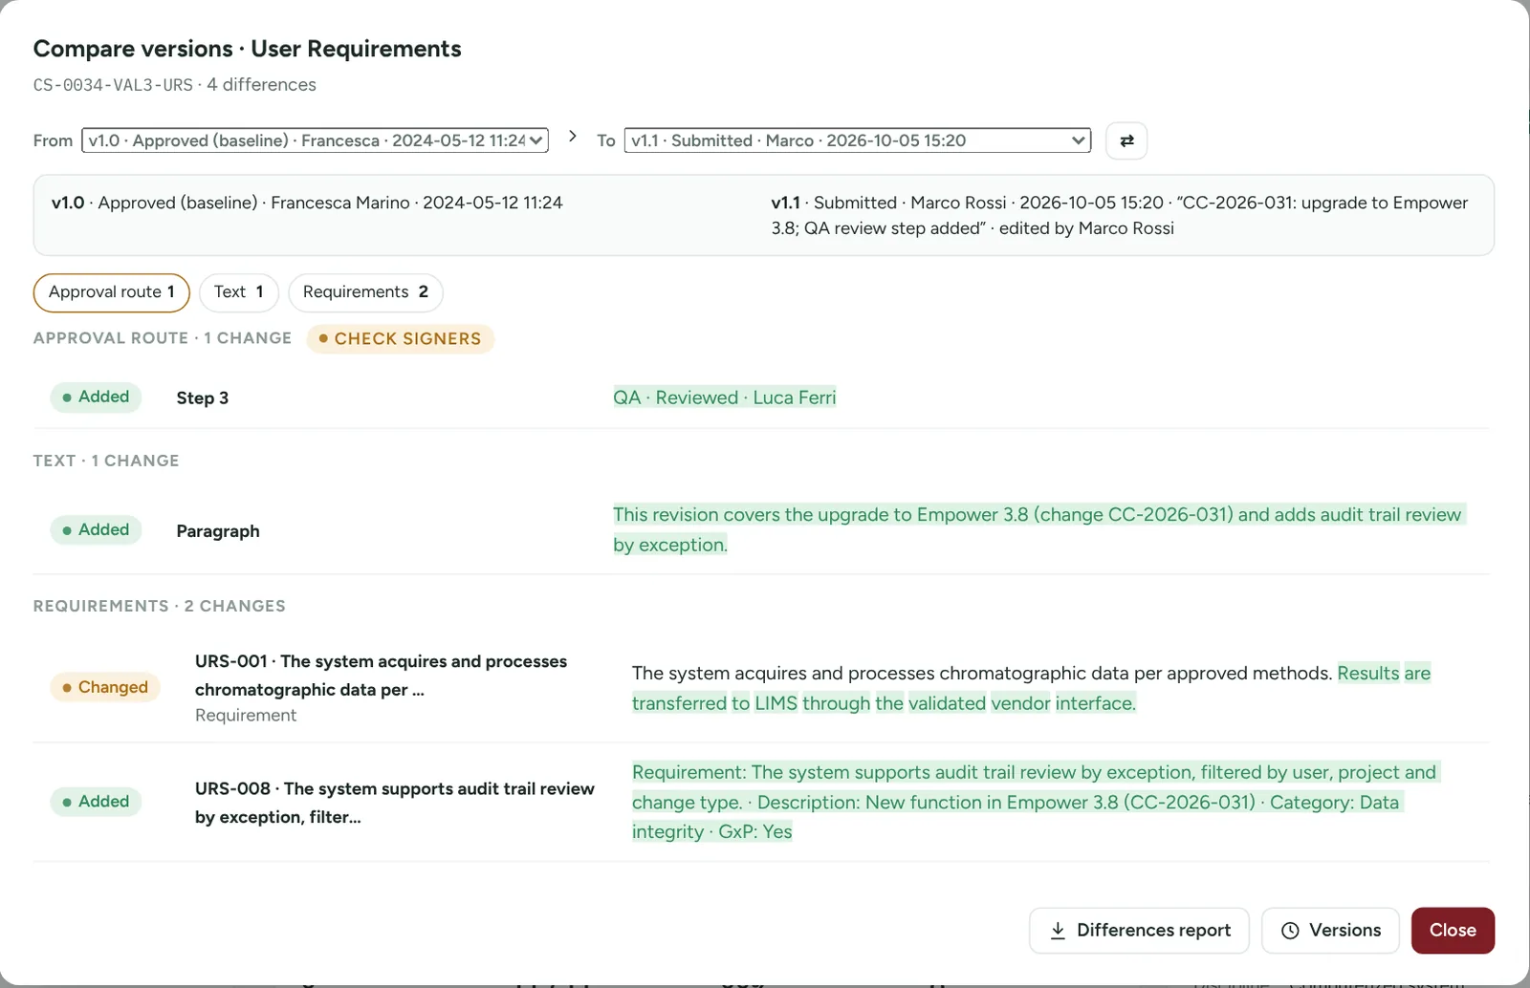
Task: Click the clock icon on Versions button
Action: pyautogui.click(x=1290, y=931)
